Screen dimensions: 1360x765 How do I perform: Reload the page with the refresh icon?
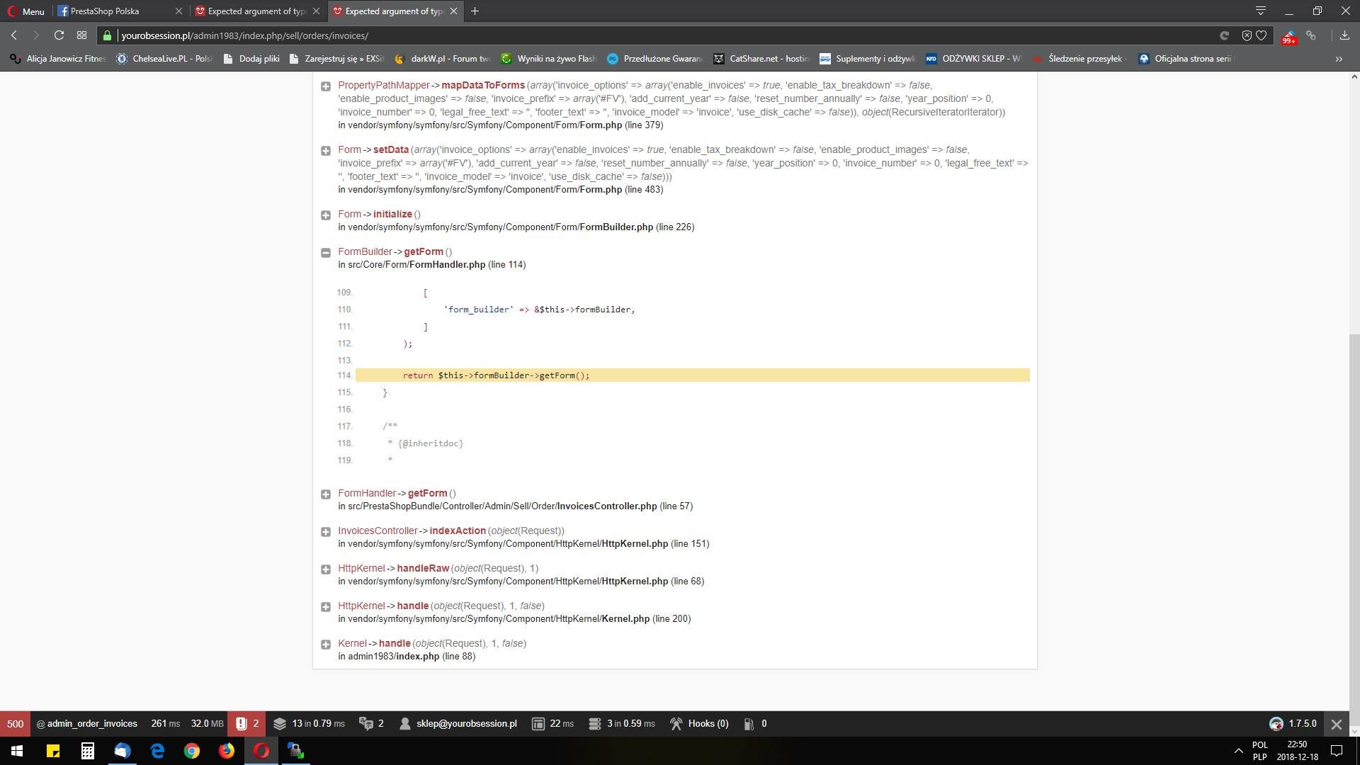[x=59, y=35]
